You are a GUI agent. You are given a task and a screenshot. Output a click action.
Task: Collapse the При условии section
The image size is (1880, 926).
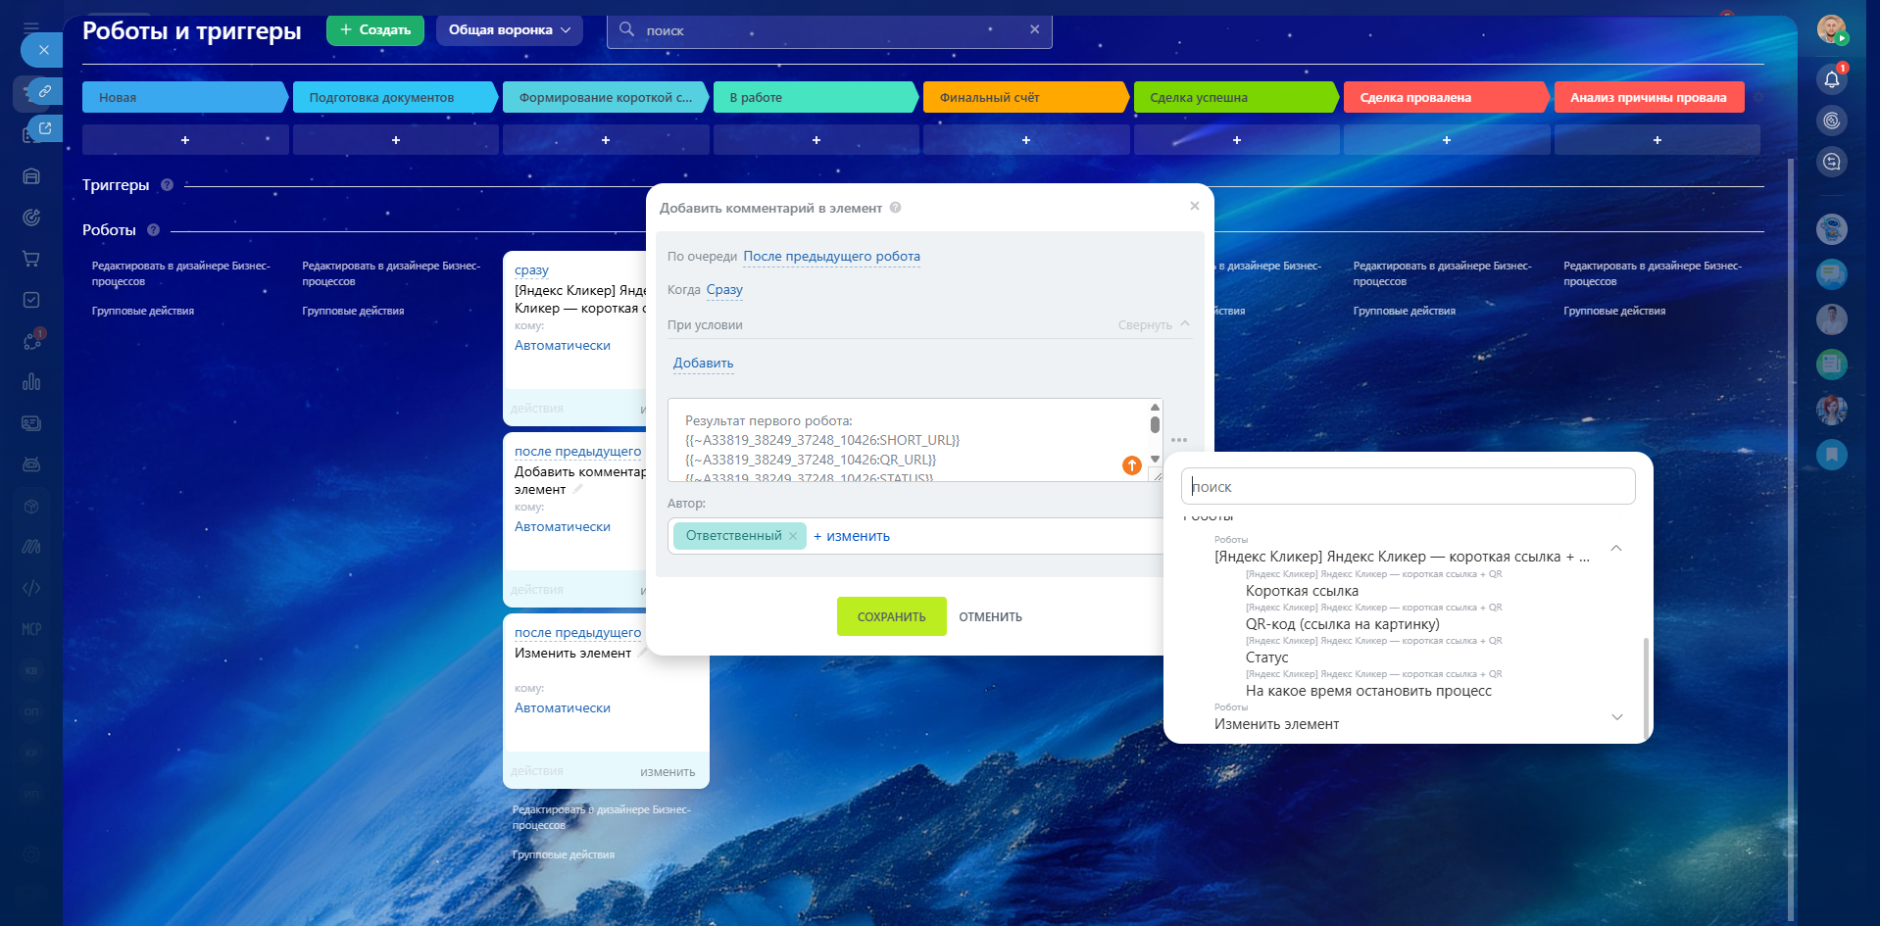tap(1154, 325)
